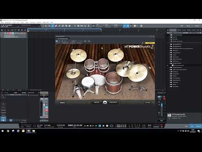Toggle record arm on the drum track
The image size is (202, 152).
pyautogui.click(x=10, y=33)
